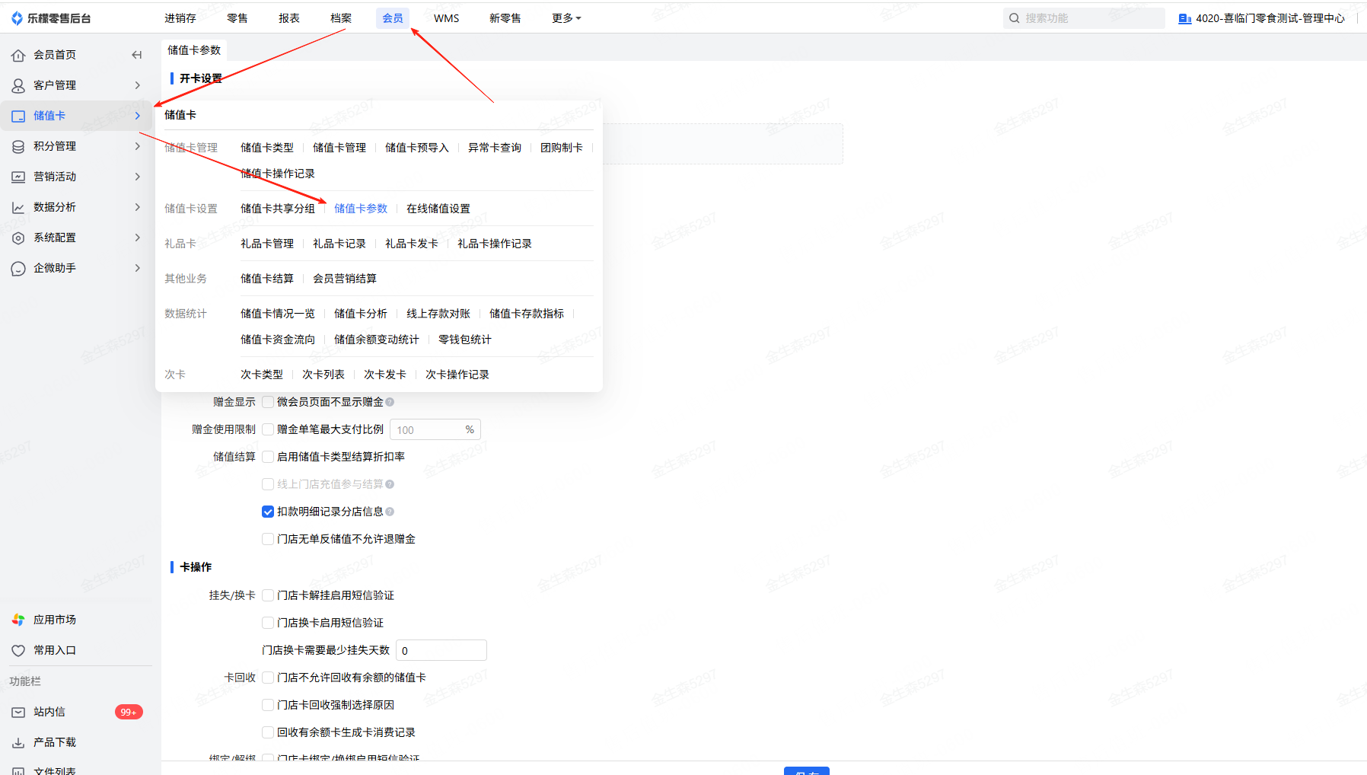Expand 系统配置 submenu chevron
The image size is (1367, 775).
pyautogui.click(x=138, y=238)
